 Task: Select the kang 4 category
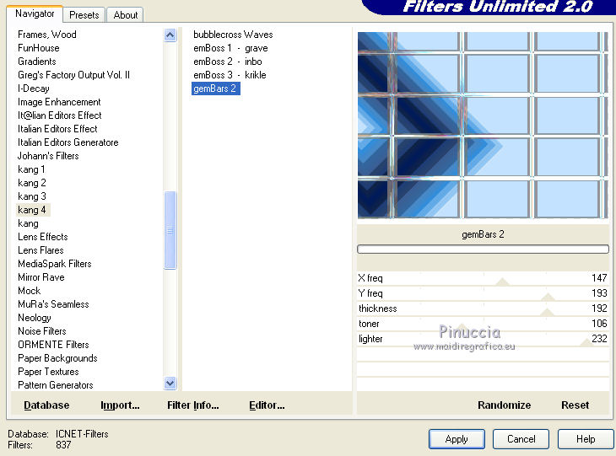33,210
